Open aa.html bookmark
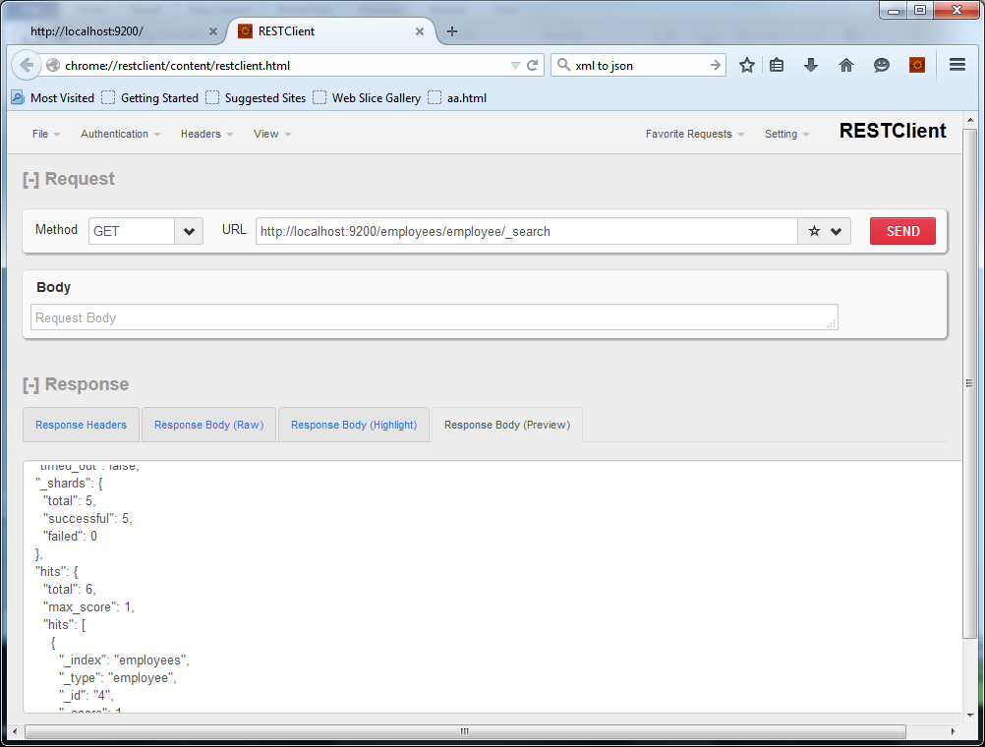985x747 pixels. pos(457,98)
